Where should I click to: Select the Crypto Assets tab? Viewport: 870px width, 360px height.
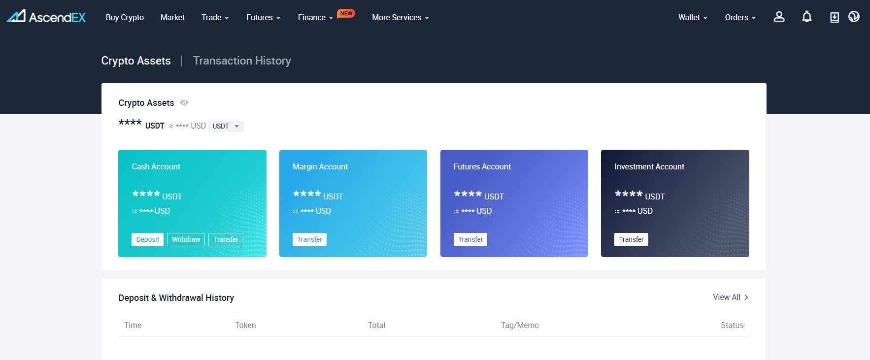coord(136,61)
